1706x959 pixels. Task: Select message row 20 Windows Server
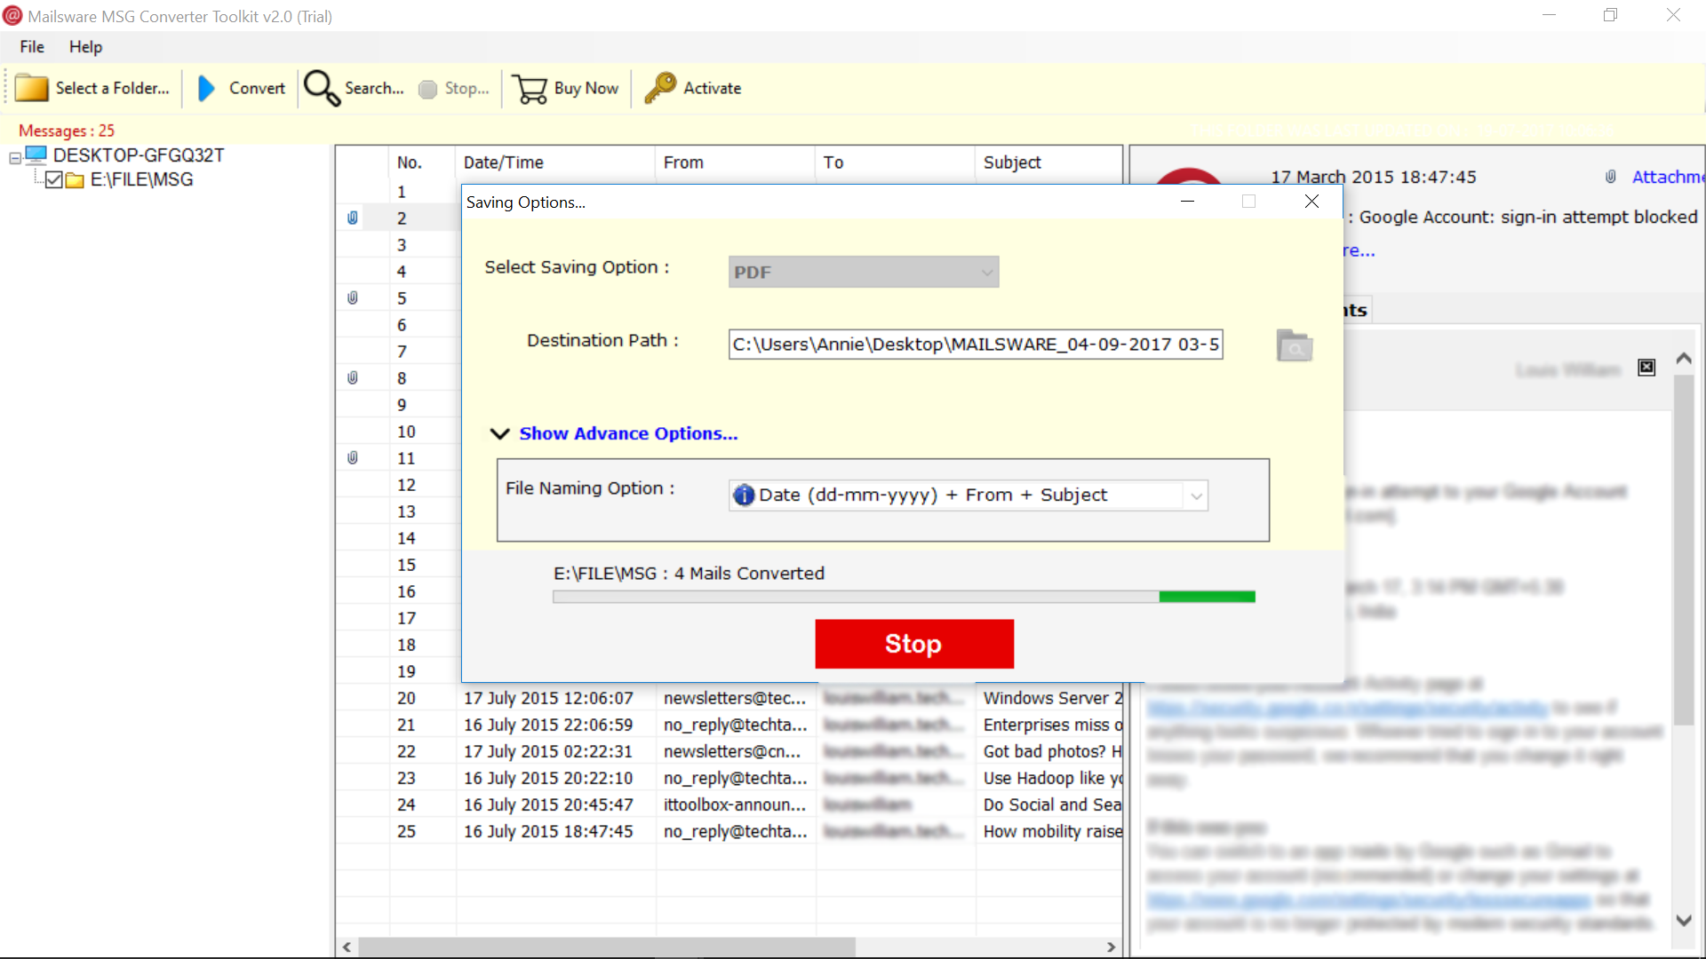pos(729,698)
